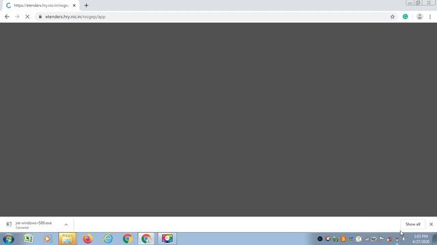Click the Grammarly tray icon
Image resolution: width=437 pixels, height=245 pixels.
320,239
